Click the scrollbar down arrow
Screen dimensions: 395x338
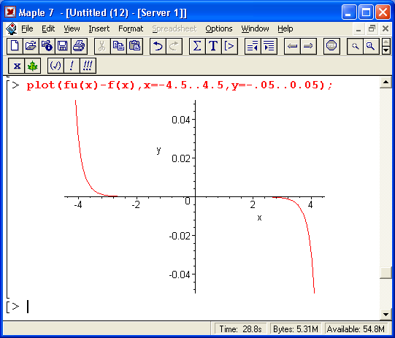pyautogui.click(x=386, y=315)
